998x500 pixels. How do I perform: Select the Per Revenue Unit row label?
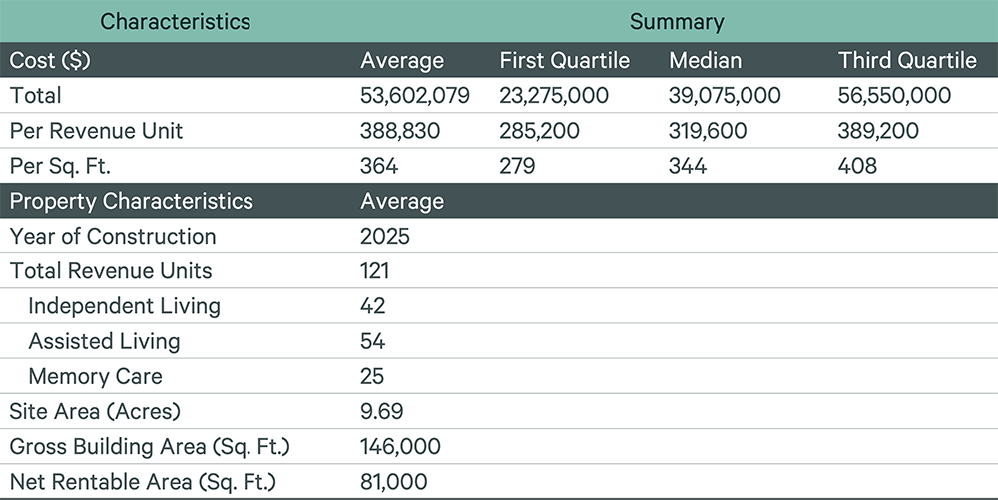[x=96, y=131]
